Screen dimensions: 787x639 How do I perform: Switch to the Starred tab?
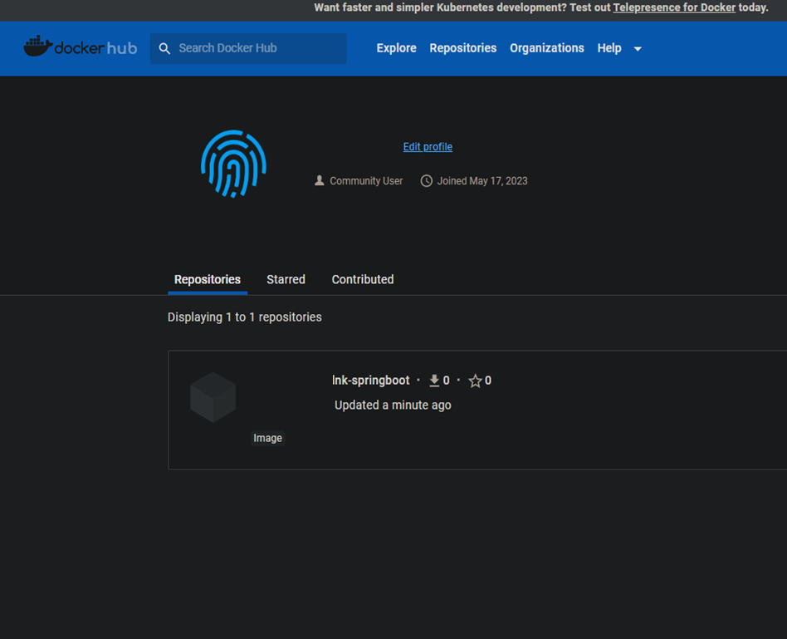[286, 279]
